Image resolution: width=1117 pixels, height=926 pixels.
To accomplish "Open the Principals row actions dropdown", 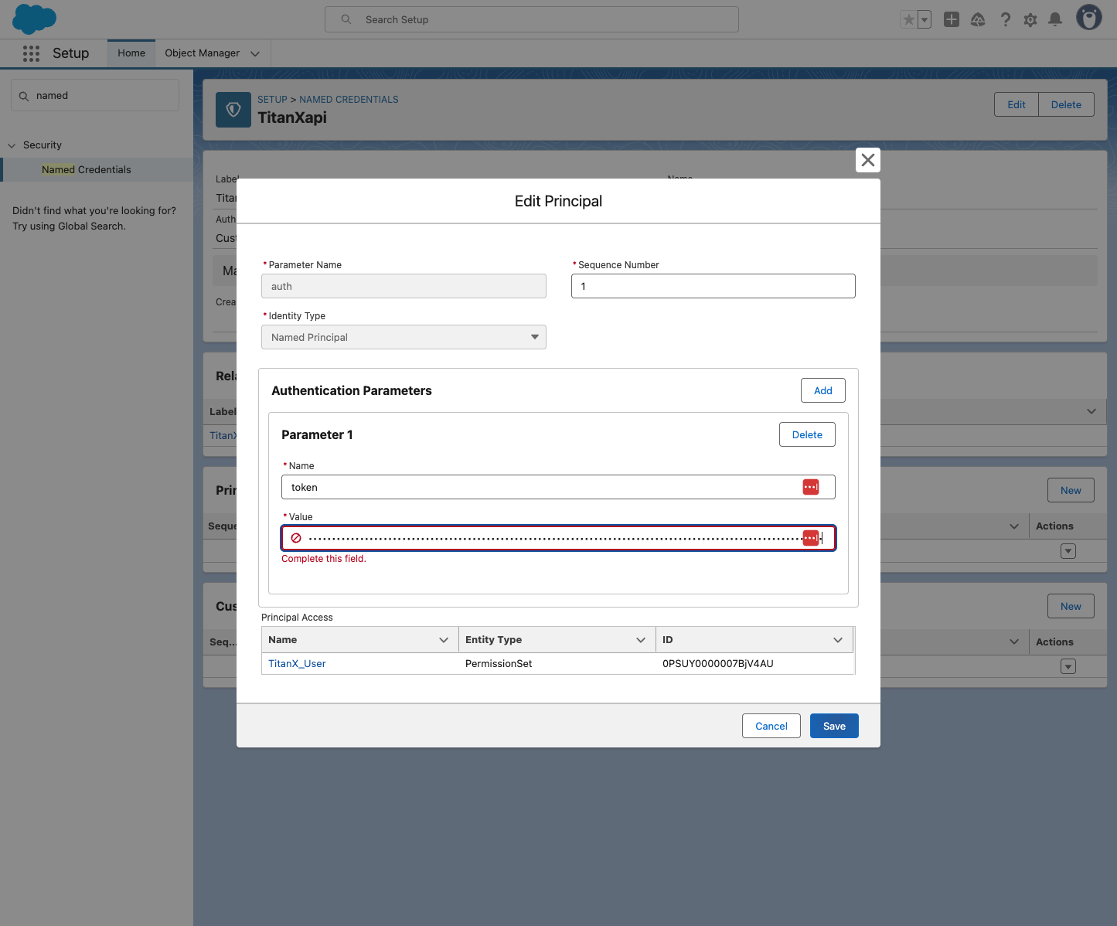I will click(1068, 551).
